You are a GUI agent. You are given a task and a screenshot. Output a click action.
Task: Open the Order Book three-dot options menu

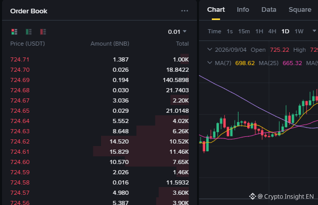click(185, 11)
